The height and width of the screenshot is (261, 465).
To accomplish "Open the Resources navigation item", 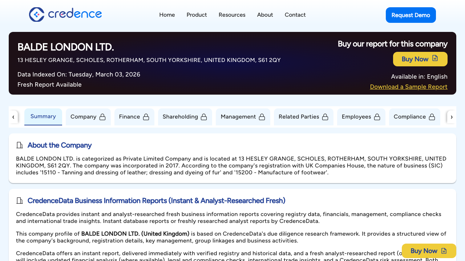I will pos(232,15).
